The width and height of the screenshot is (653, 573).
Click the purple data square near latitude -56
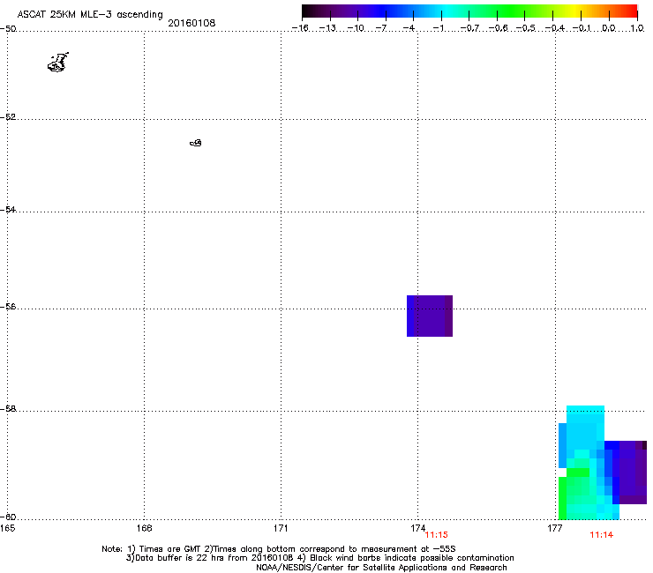click(430, 316)
